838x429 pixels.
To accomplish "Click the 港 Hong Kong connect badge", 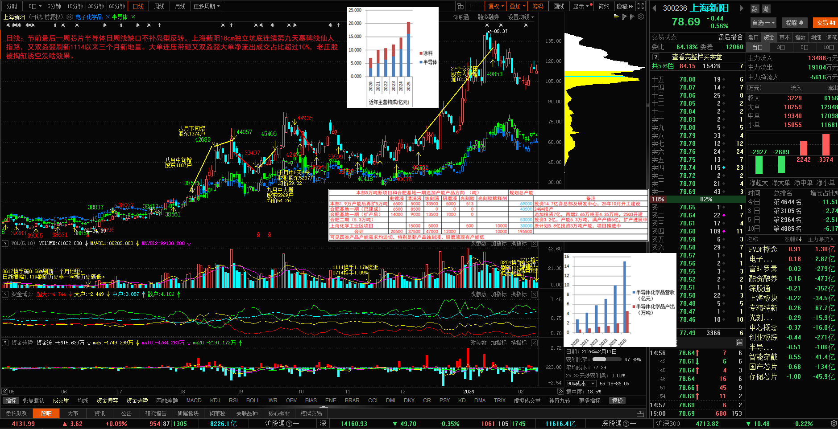I will pos(765,9).
